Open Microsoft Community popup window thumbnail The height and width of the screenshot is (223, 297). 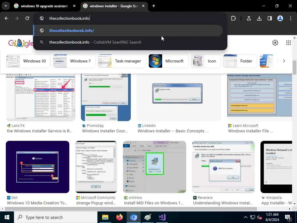pyautogui.click(x=96, y=167)
